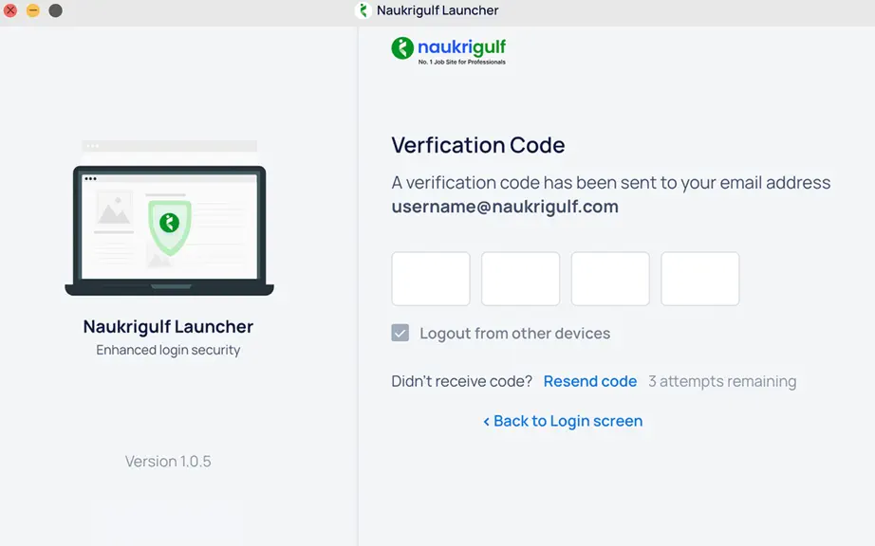Click the username@naukrigulf.com email address text

(x=505, y=207)
